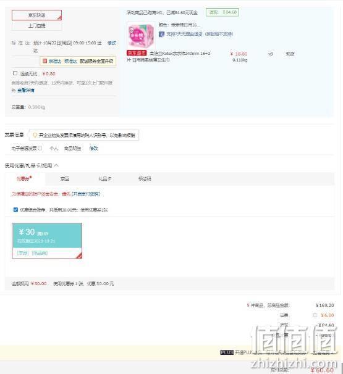343x374 pixels.
Task: Click the lightbulb tip icon beside 发票信息
Action: (35, 135)
